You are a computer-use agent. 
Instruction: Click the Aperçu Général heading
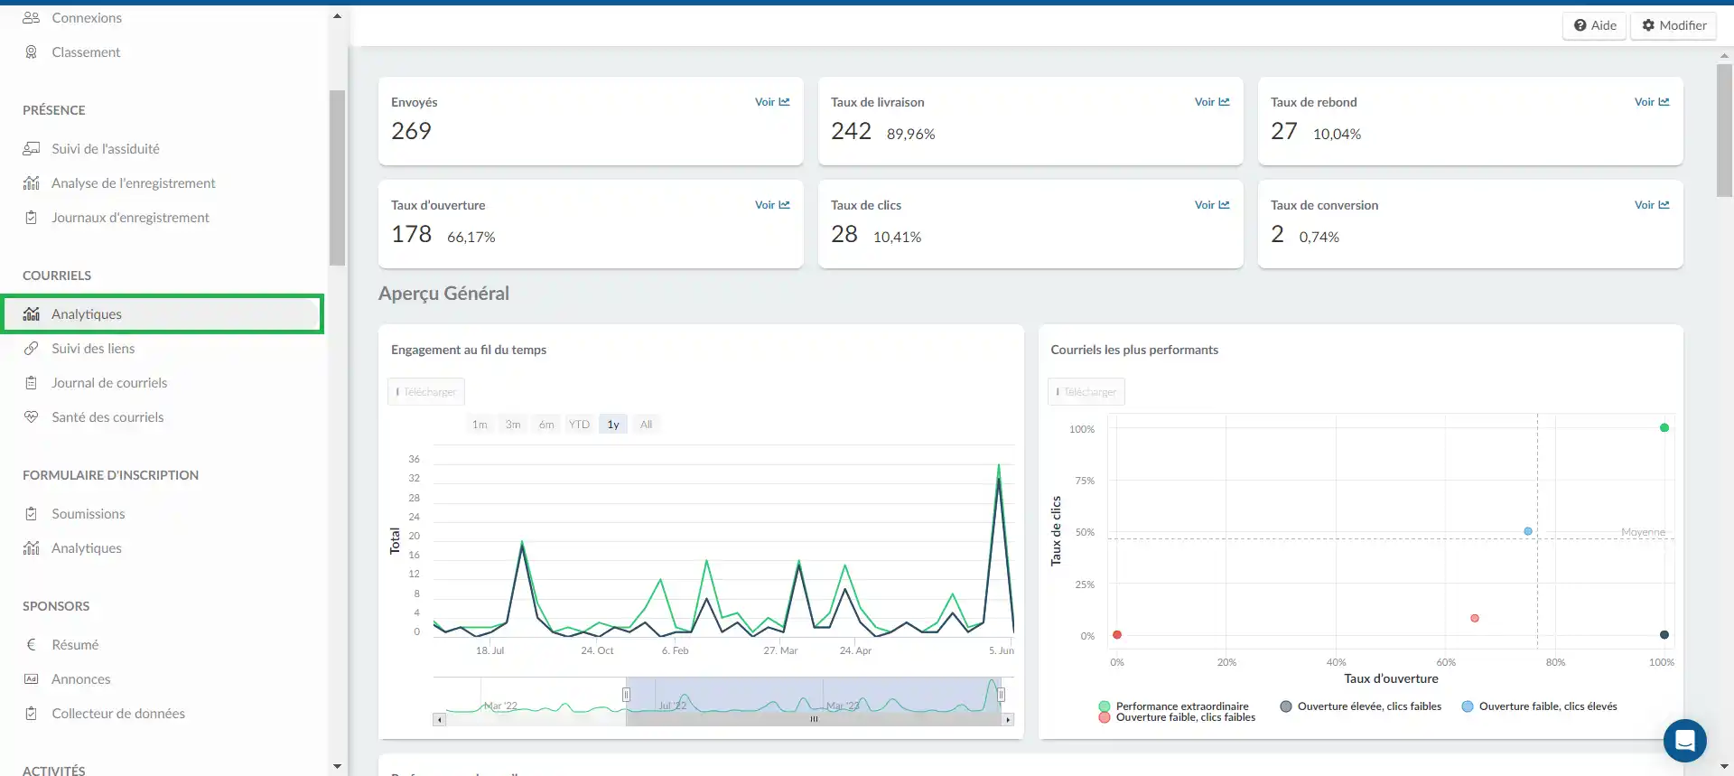443,294
